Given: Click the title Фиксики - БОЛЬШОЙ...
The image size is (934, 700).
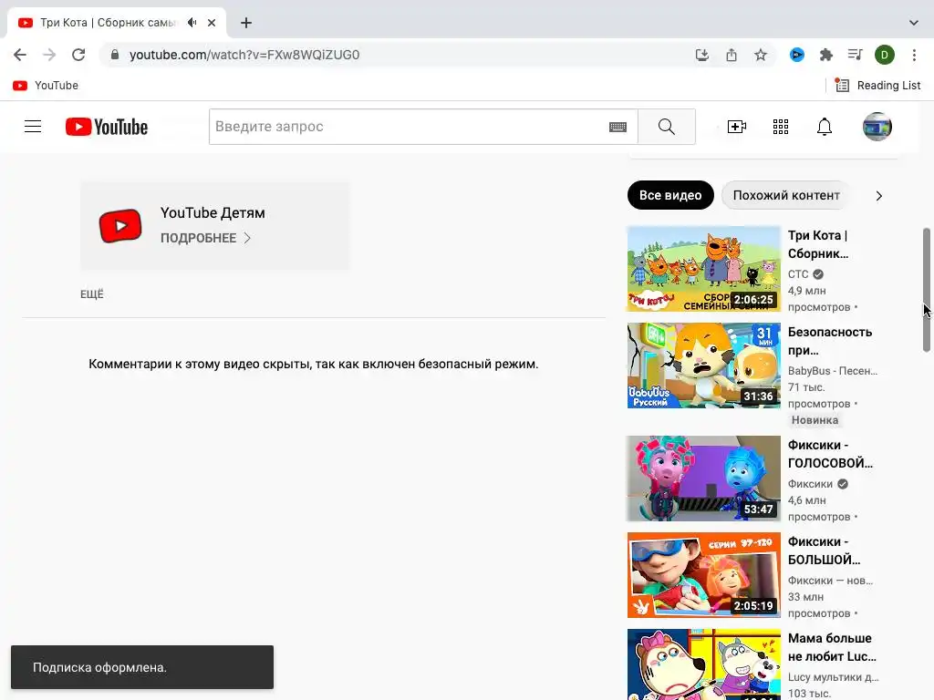Looking at the screenshot, I should point(824,551).
